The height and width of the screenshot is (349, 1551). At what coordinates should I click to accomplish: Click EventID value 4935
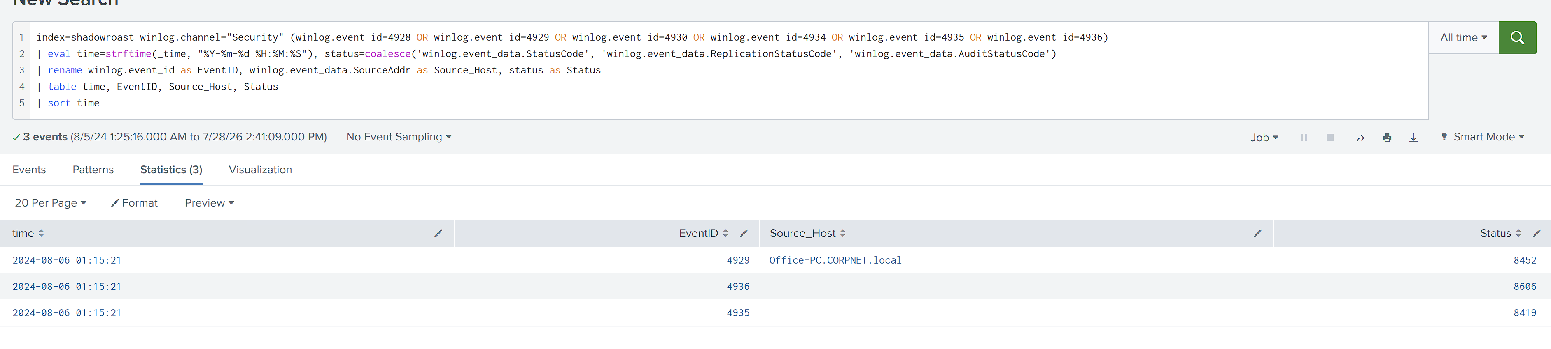click(737, 313)
